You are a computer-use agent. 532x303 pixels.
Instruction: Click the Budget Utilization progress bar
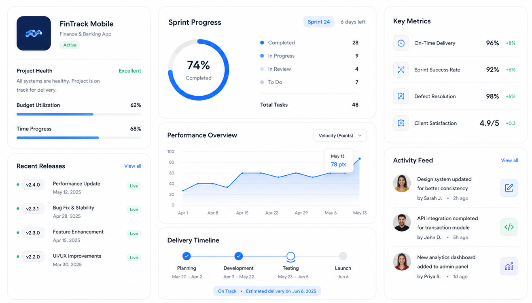79,114
